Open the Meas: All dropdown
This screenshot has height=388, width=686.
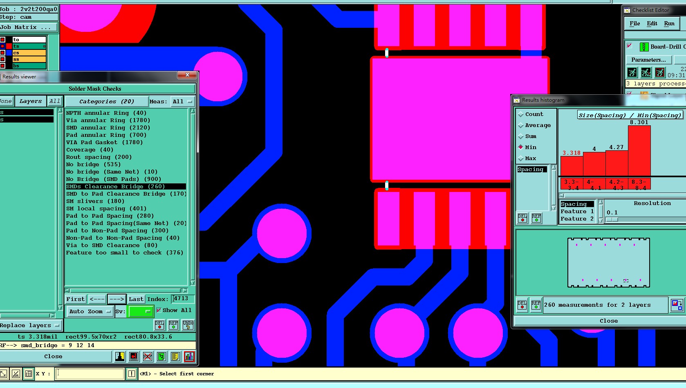[x=182, y=101]
